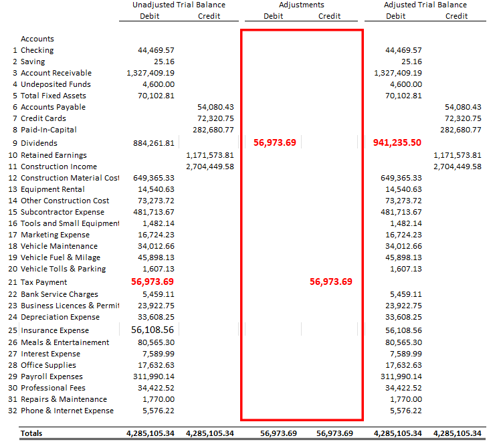
Task: Click adjusted Accounts Payable credit 54,080.43
Action: click(464, 107)
